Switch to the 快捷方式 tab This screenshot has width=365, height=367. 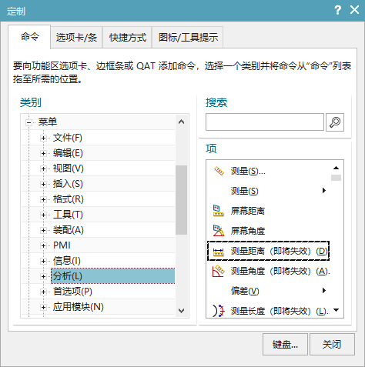(x=128, y=38)
